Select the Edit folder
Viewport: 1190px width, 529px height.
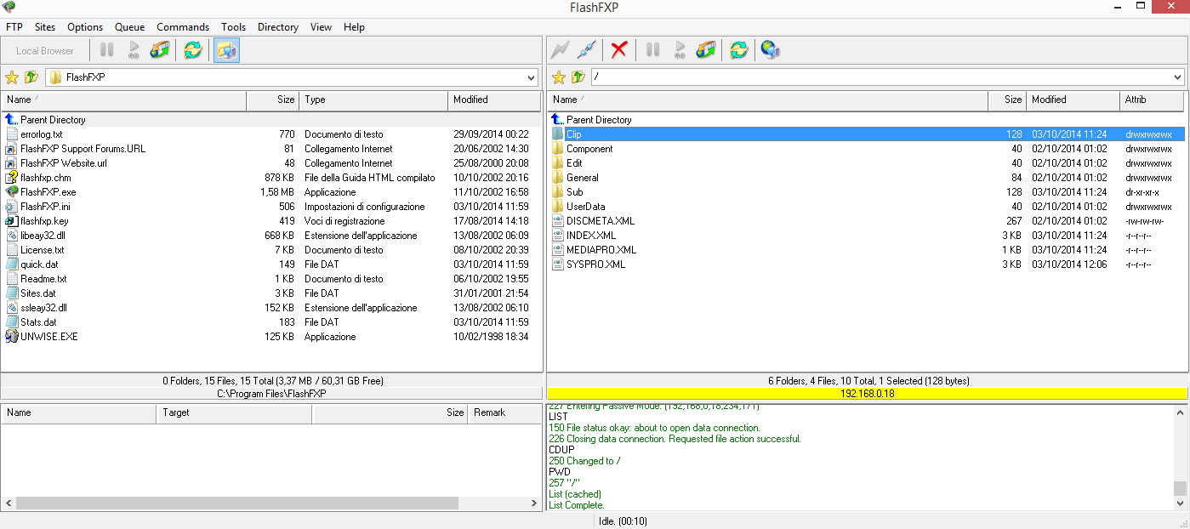pos(574,163)
